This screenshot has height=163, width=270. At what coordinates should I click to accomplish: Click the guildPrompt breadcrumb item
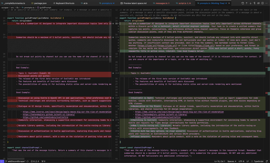coord(45,7)
